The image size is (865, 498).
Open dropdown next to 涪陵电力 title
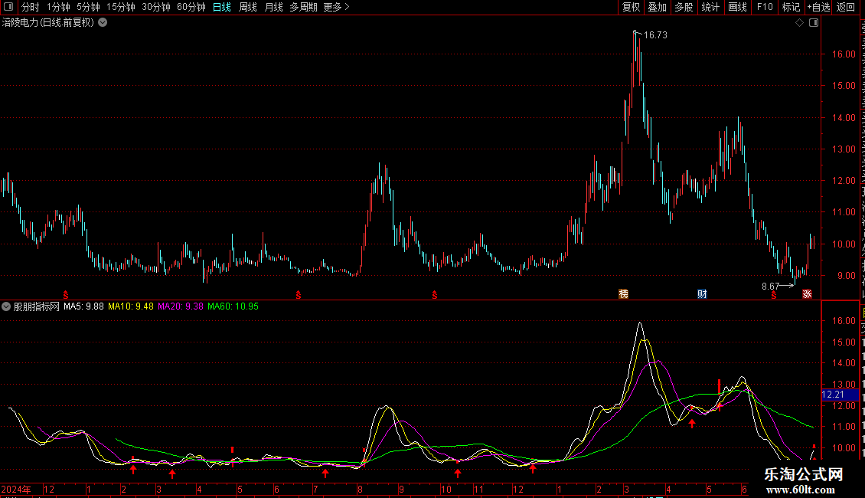[103, 23]
